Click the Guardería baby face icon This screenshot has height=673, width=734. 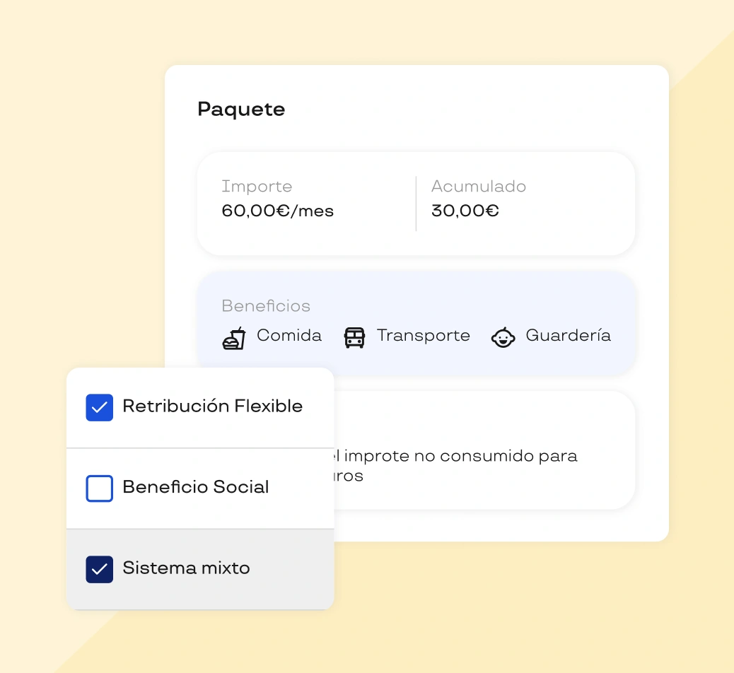pos(503,338)
